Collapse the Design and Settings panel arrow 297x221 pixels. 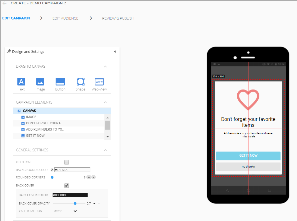pyautogui.click(x=115, y=52)
